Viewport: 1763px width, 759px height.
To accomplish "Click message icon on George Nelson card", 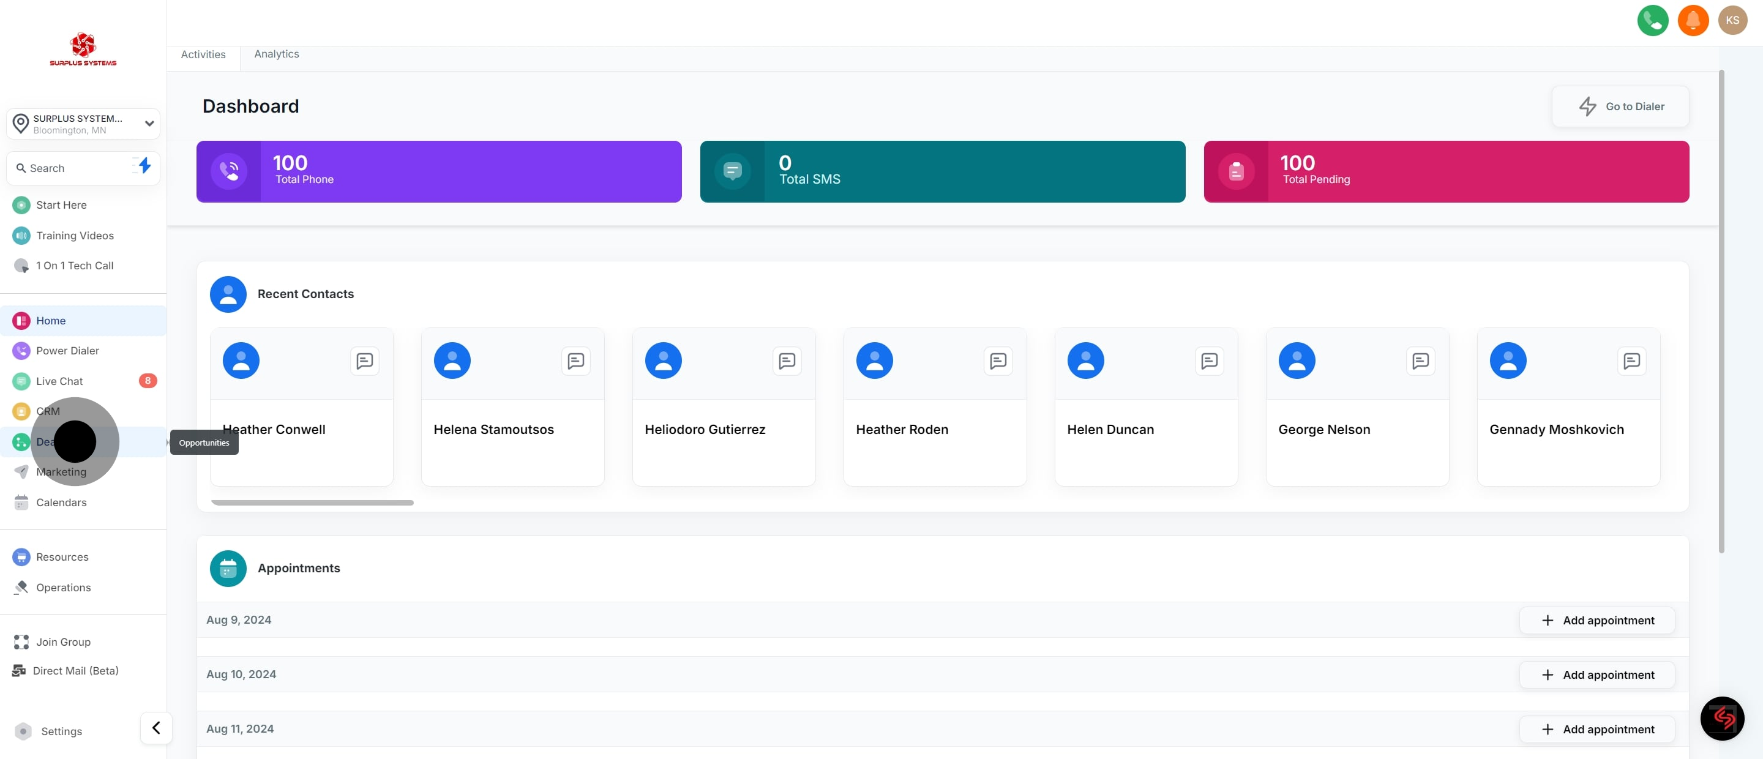I will (x=1420, y=361).
